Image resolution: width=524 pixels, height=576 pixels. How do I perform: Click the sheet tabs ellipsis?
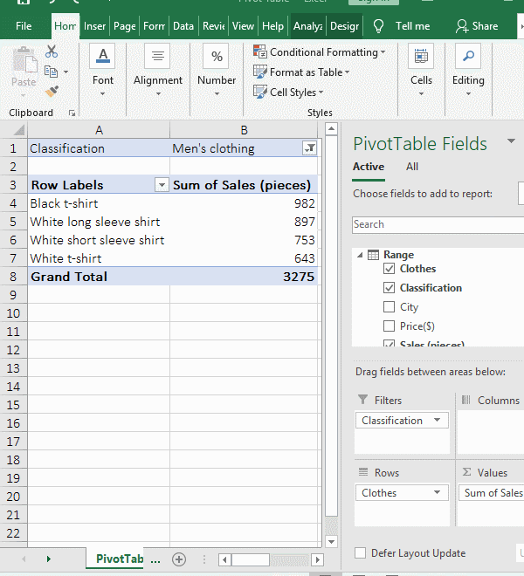(155, 559)
